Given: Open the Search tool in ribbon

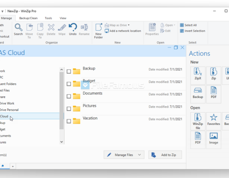Looking at the screenshot, I should pos(18,29).
